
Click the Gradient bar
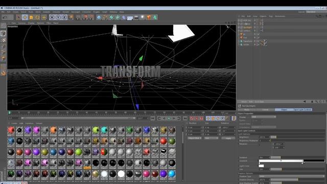[292, 160]
